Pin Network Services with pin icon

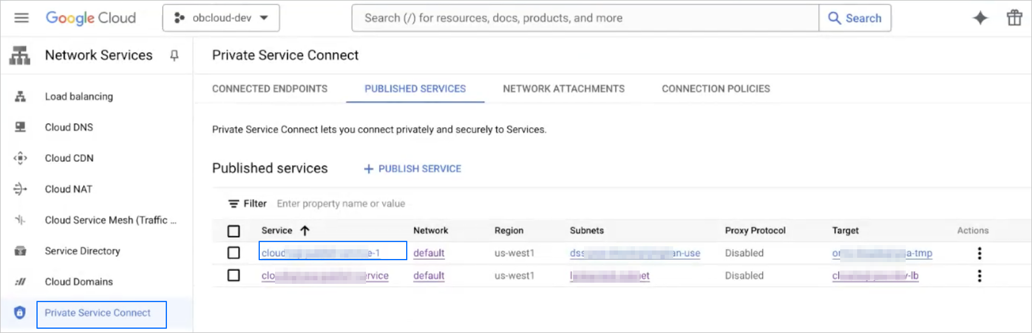[x=174, y=56]
